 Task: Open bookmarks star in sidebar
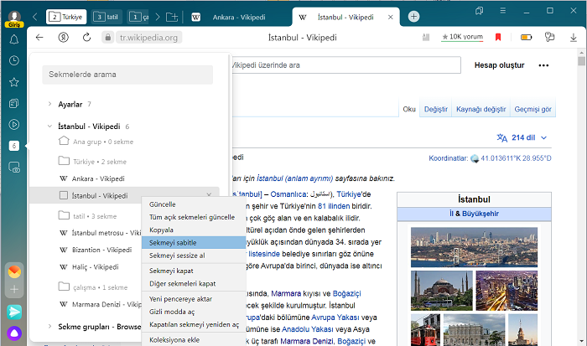14,82
